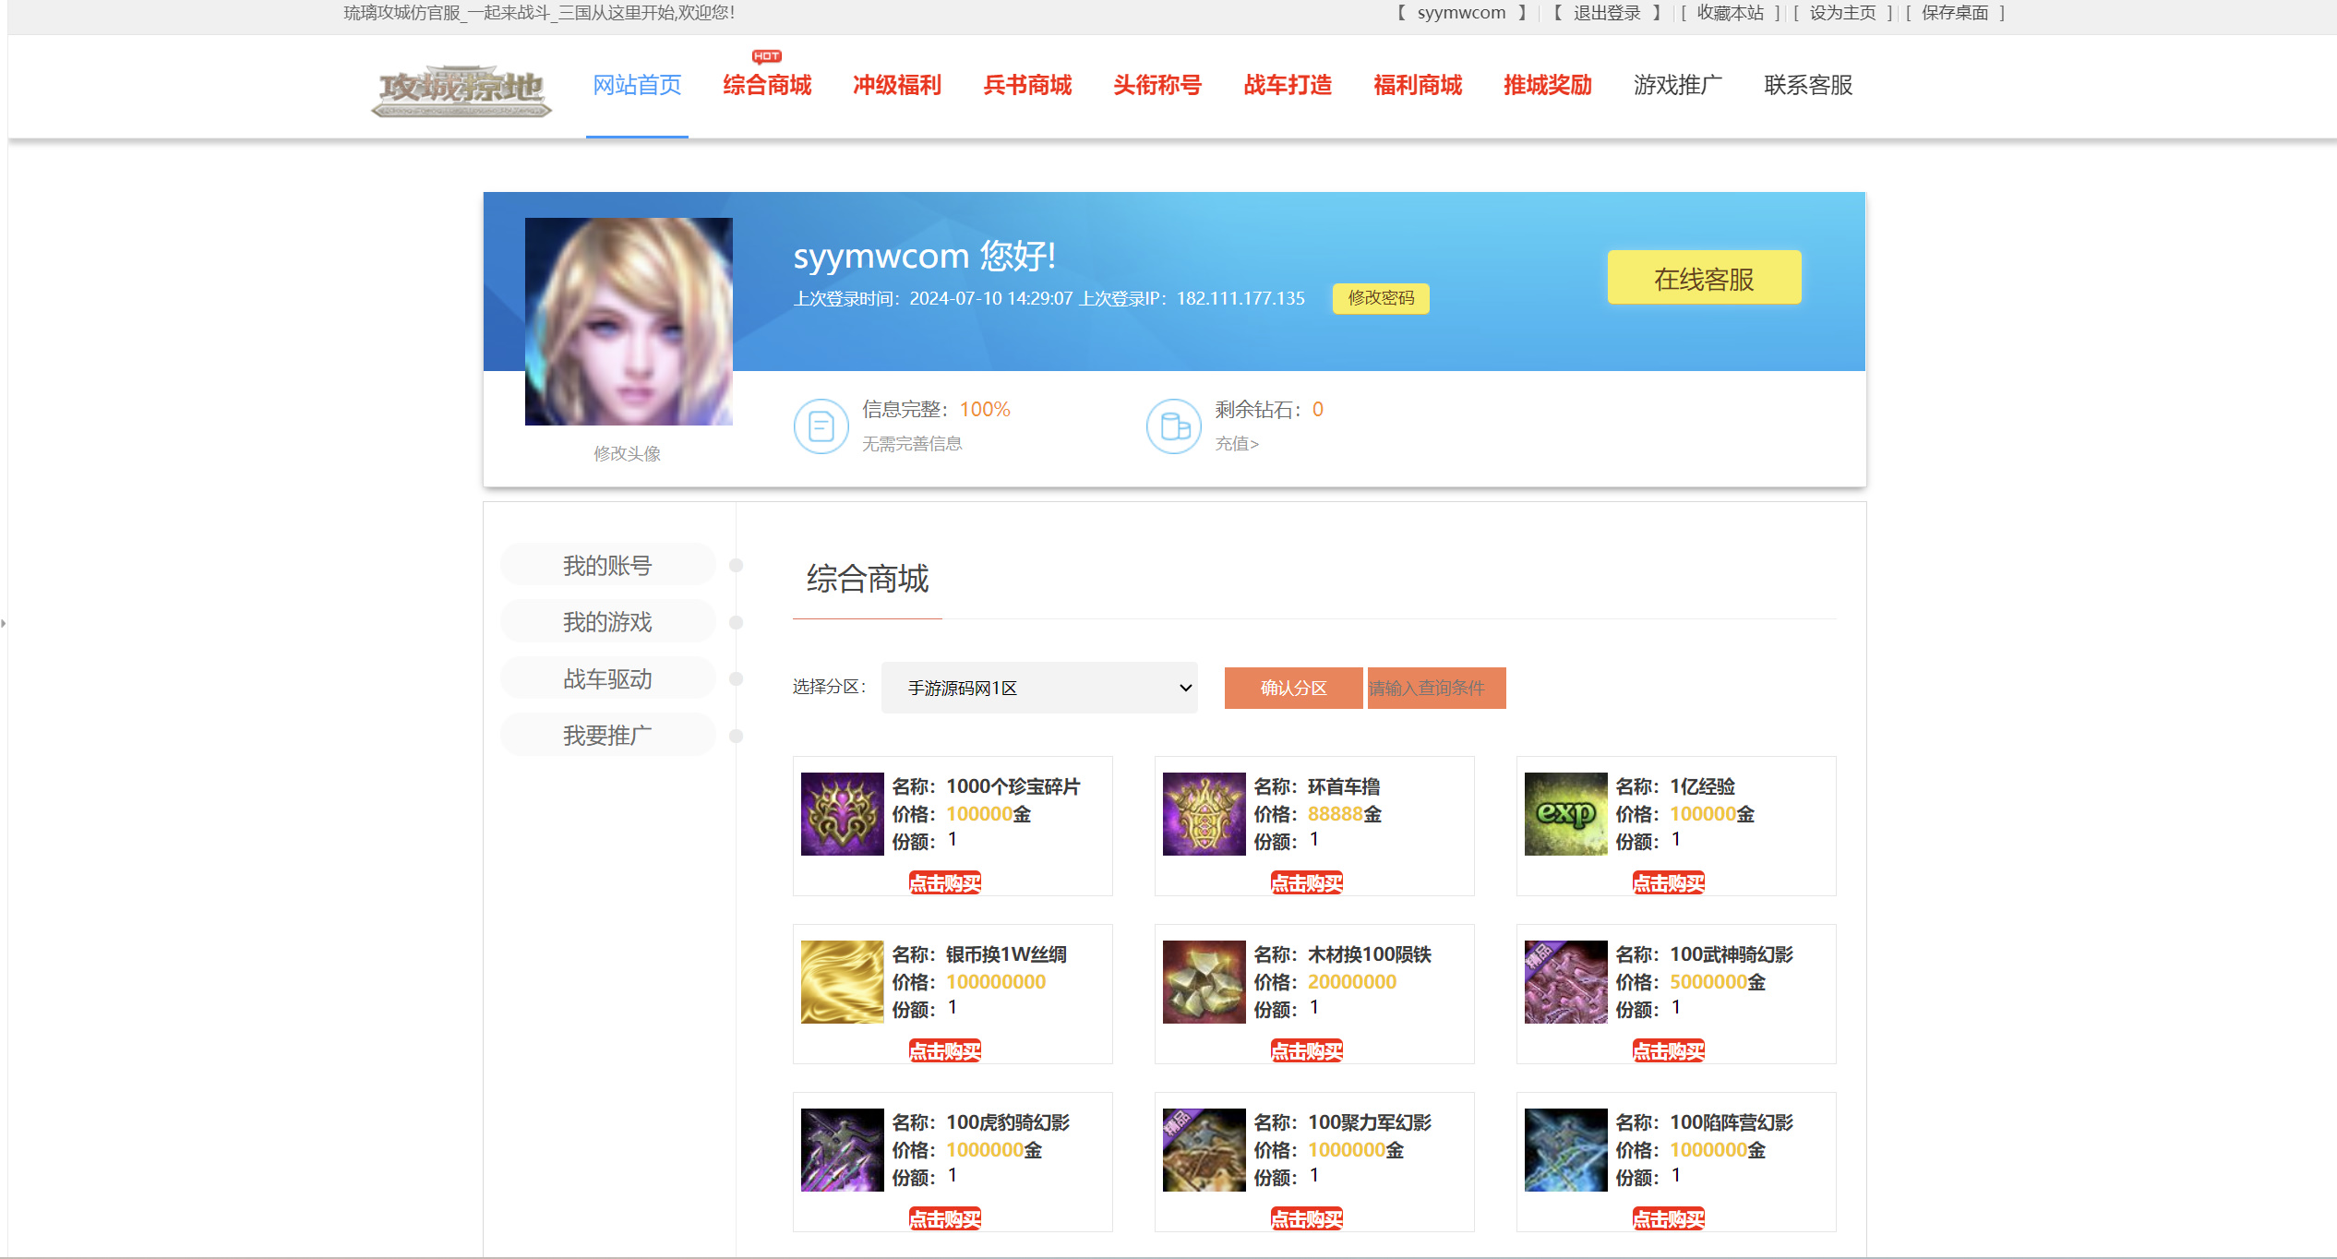Open the 选择分区 server dropdown

(1038, 688)
